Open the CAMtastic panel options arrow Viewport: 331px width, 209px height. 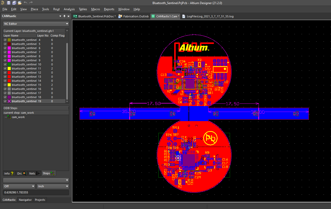point(60,16)
